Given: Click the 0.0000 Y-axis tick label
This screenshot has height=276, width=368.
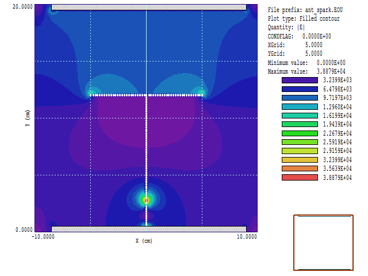Looking at the screenshot, I should (24, 229).
